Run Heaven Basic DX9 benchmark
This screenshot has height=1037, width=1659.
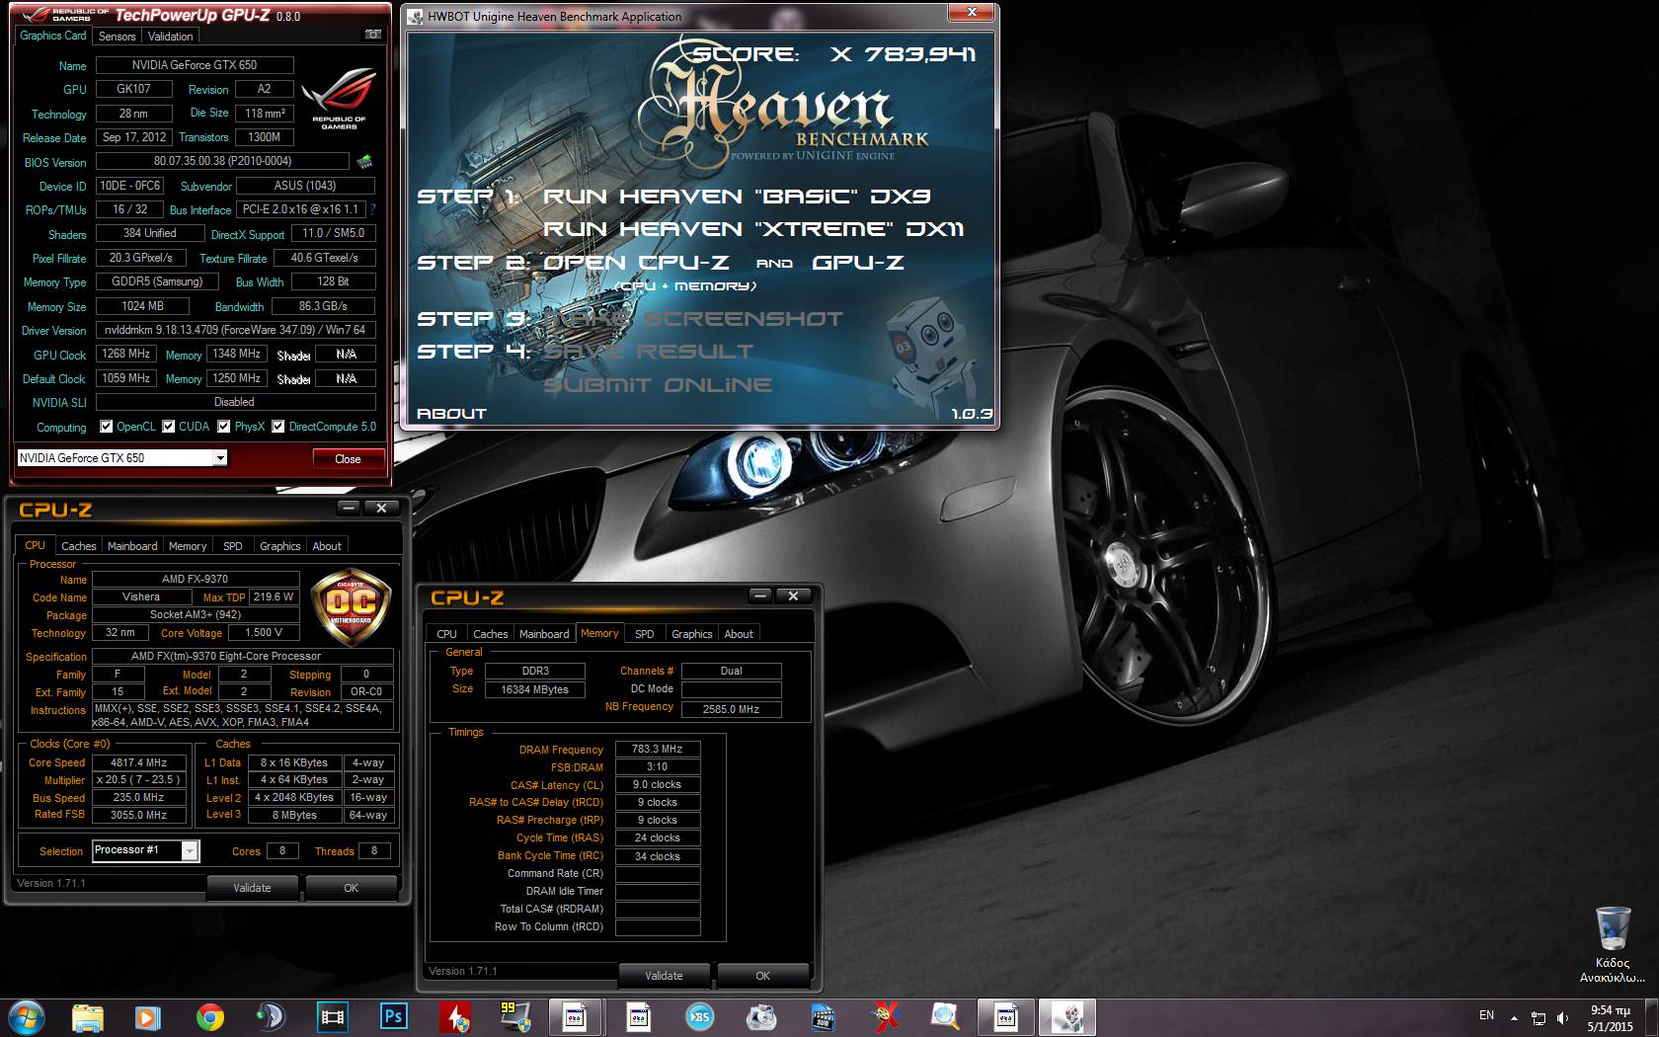point(737,196)
